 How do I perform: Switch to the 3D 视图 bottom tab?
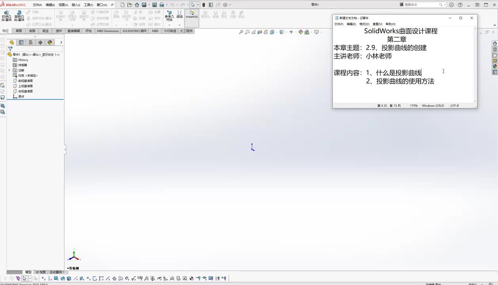(x=40, y=272)
